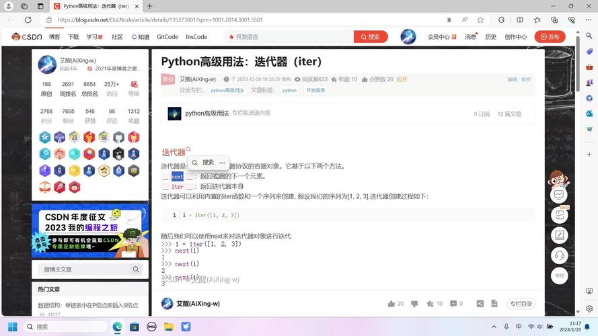Viewport: 598px width, 336px height.
Task: Open the GitCode menu item
Action: click(x=167, y=36)
